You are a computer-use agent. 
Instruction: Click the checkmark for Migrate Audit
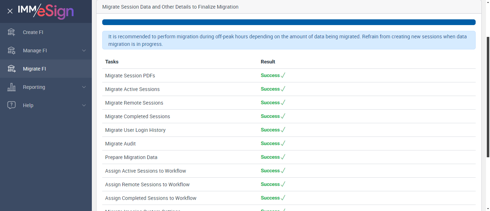(x=283, y=143)
